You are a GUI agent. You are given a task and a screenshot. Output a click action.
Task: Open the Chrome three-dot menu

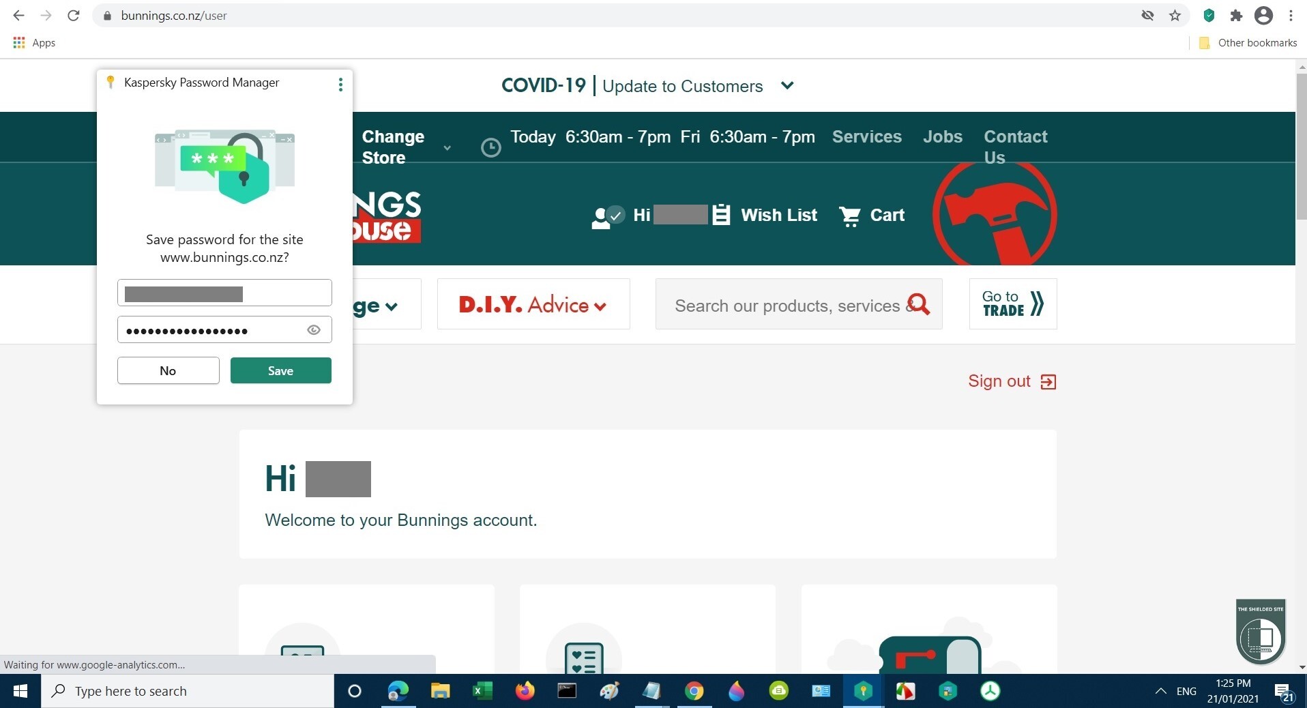click(1291, 15)
